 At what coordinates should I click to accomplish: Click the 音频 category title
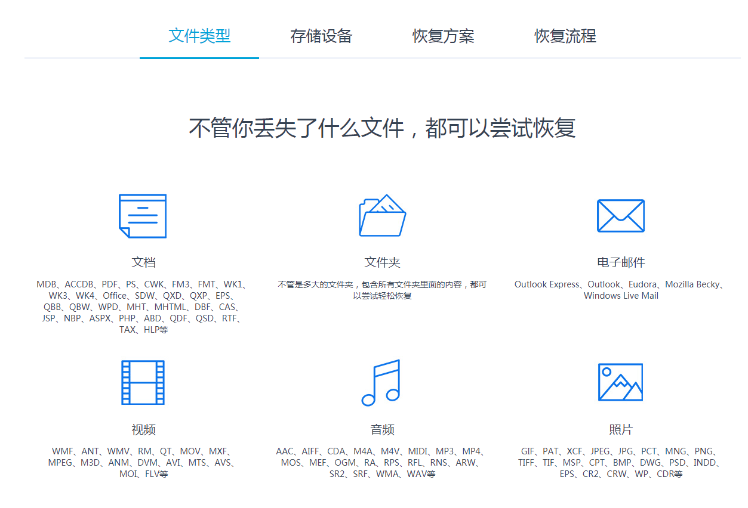tap(382, 430)
